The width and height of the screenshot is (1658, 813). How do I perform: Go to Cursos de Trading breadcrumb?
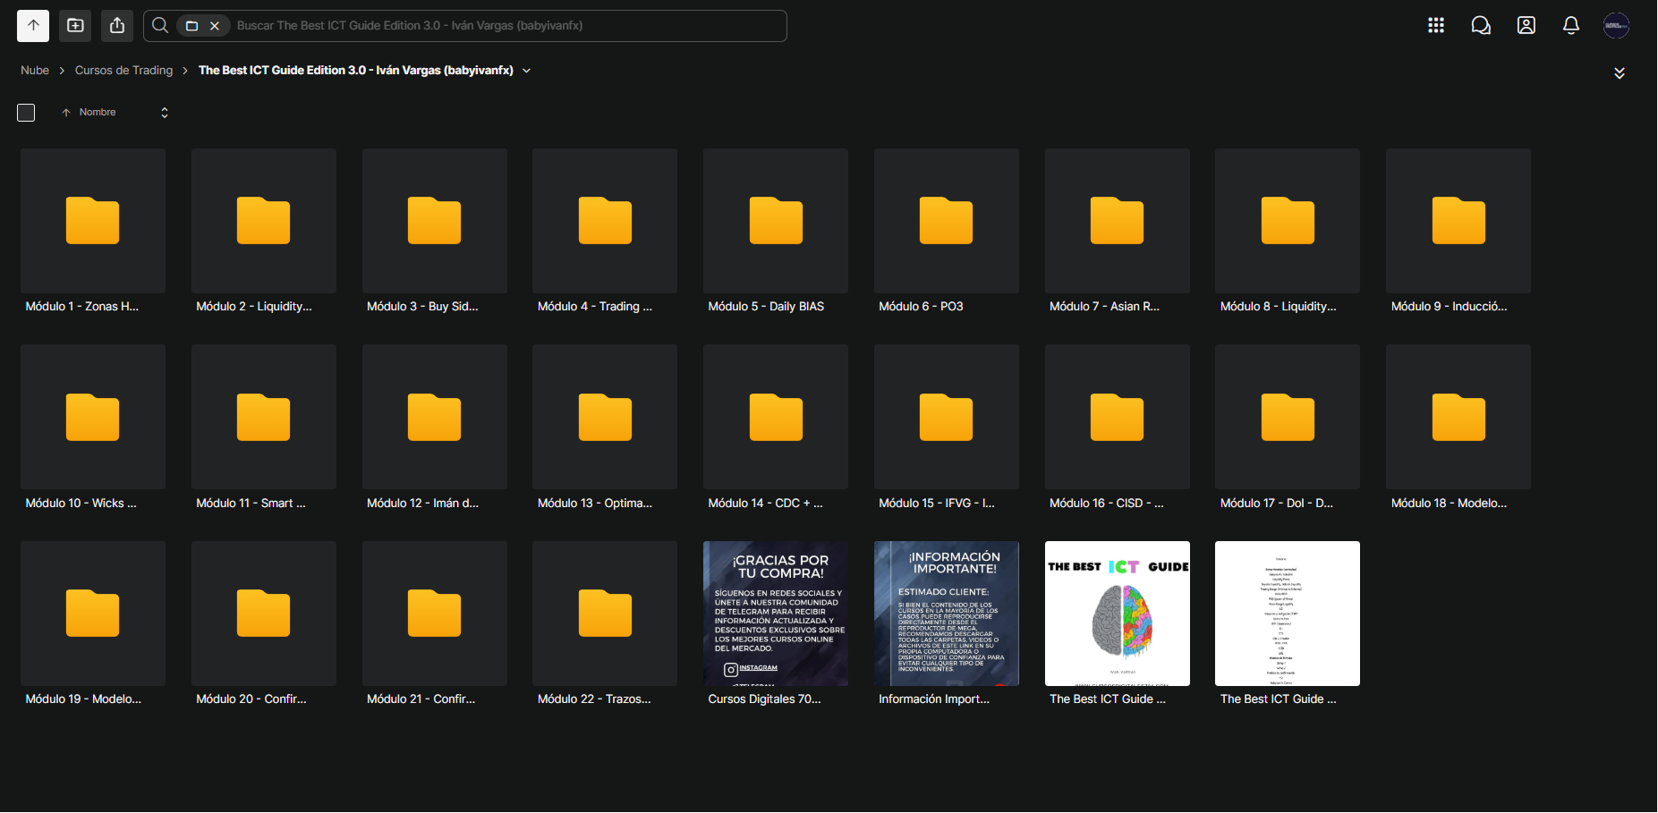coord(123,70)
